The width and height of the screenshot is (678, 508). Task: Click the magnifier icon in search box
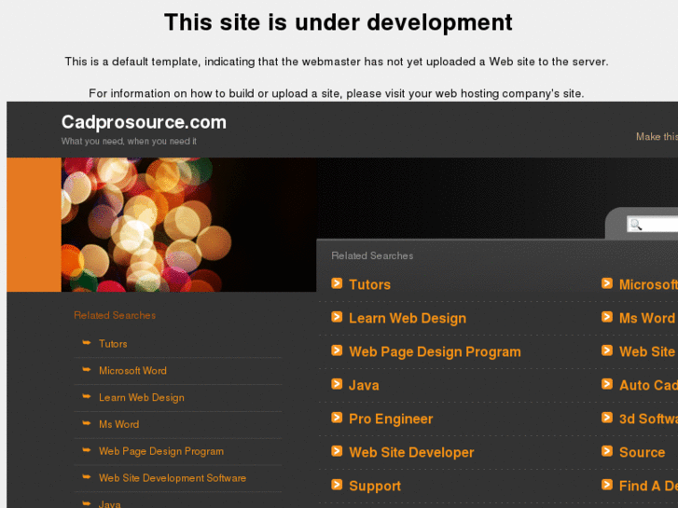pos(636,225)
